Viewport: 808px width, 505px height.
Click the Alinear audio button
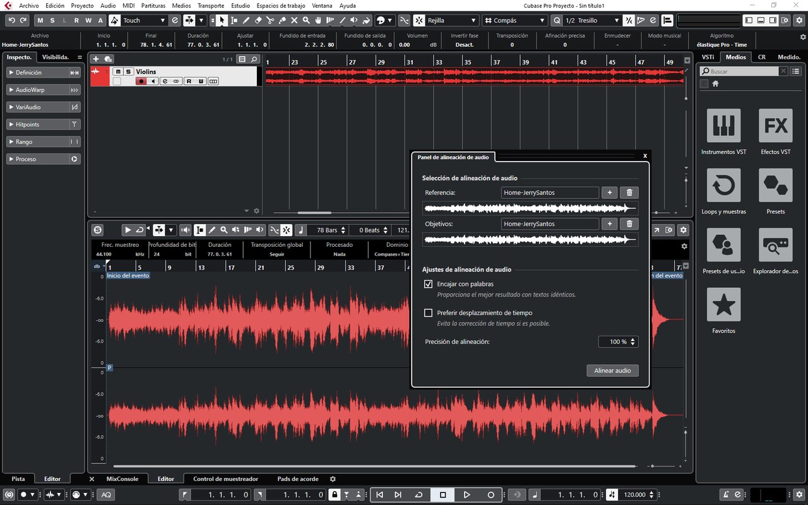(612, 371)
